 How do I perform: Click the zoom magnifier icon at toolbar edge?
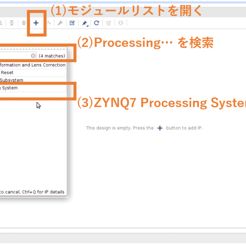pyautogui.click(x=1, y=23)
